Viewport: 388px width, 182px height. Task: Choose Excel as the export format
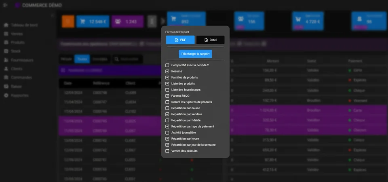coord(210,40)
